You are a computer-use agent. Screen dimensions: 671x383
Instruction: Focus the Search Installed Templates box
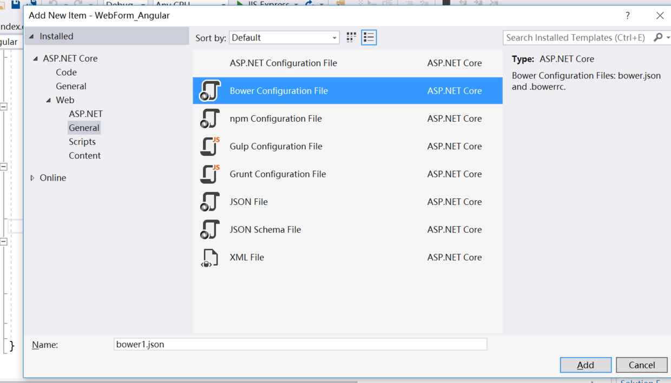[x=577, y=37]
